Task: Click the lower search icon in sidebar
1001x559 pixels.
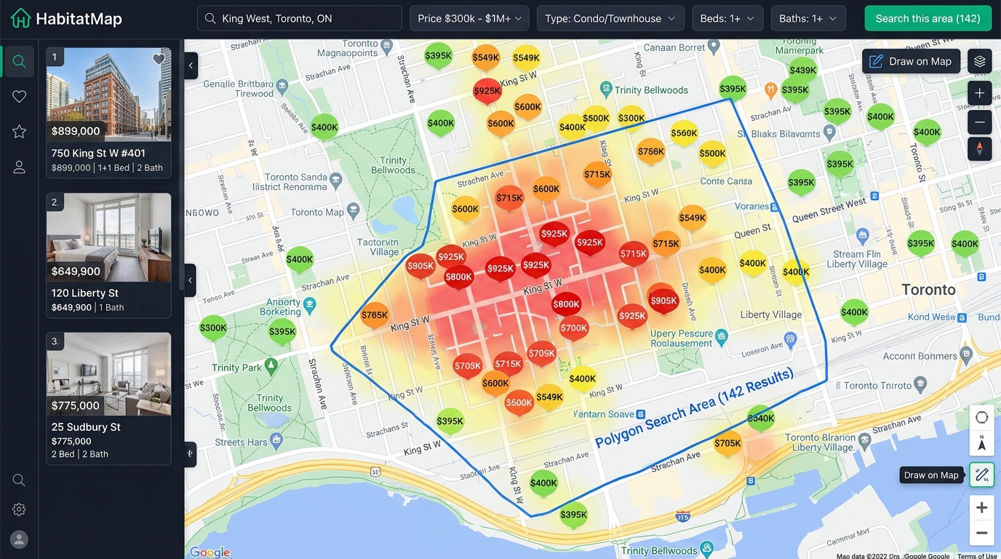Action: pyautogui.click(x=19, y=480)
